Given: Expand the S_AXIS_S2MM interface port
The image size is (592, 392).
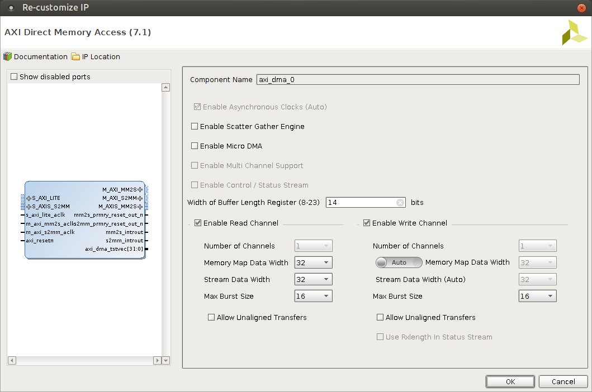Looking at the screenshot, I should click(29, 207).
